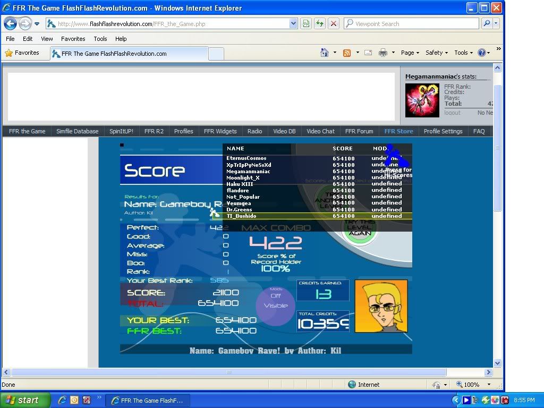The image size is (544, 408).
Task: Click the Windows Start button
Action: click(25, 400)
